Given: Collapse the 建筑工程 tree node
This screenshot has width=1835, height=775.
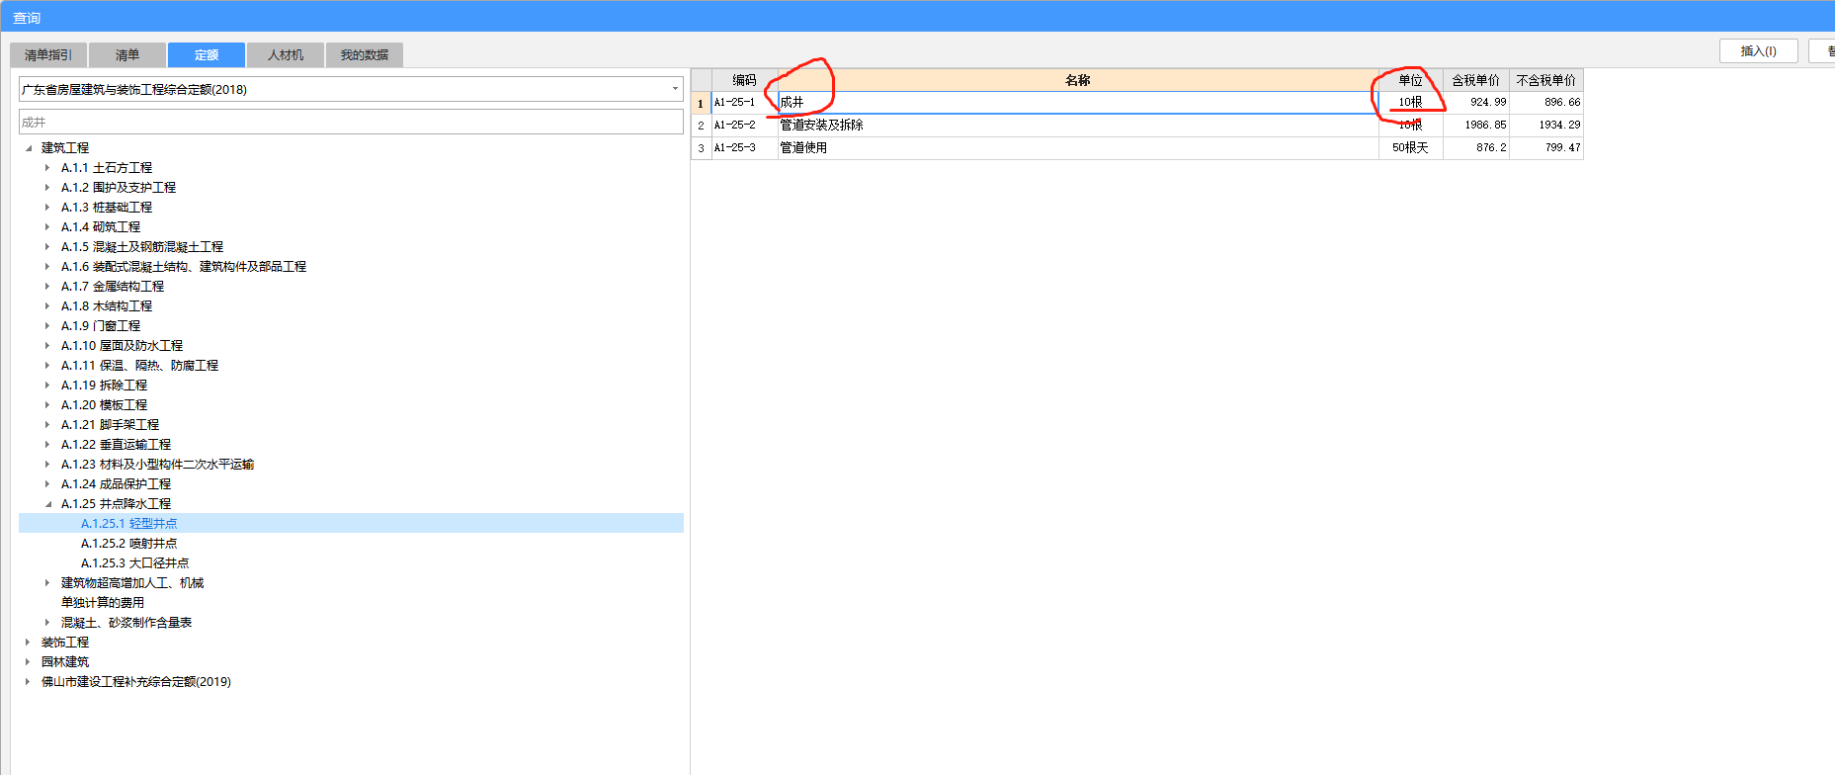Looking at the screenshot, I should click(29, 148).
